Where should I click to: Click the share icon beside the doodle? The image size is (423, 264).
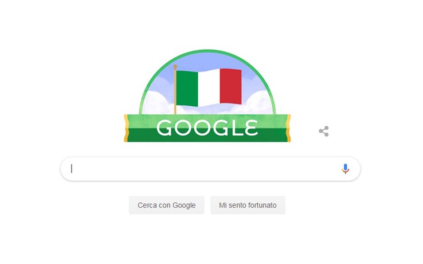tap(323, 131)
